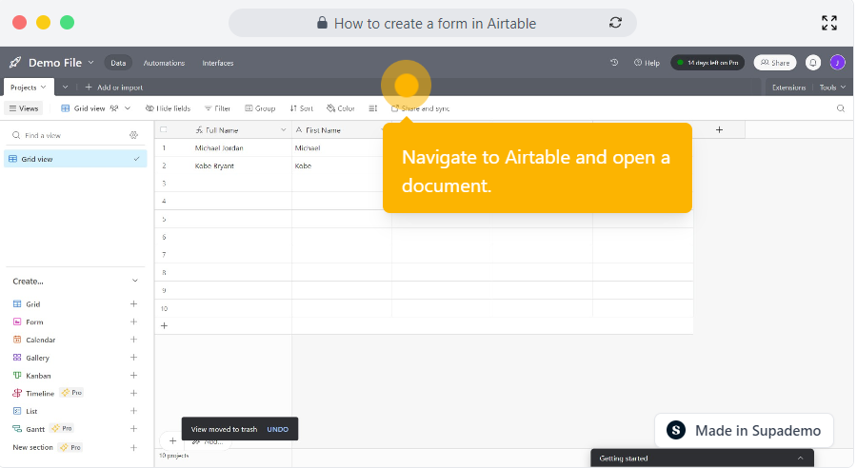Click Find a view search field

pos(70,135)
